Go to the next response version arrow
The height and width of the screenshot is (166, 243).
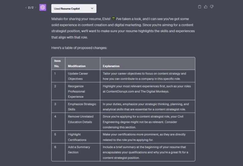pyautogui.click(x=35, y=8)
